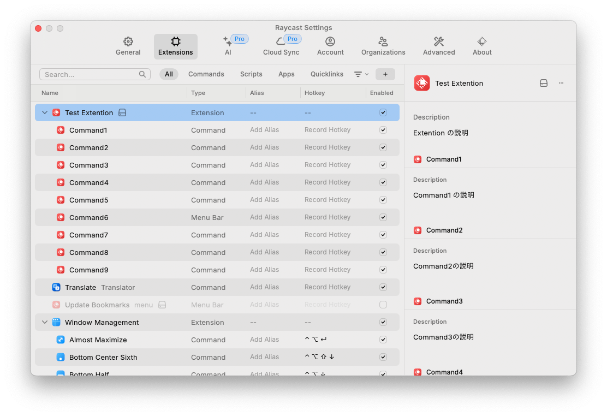Screen dimensions: 607x416
Task: Click the large Test Extention detail icon
Action: 421,83
